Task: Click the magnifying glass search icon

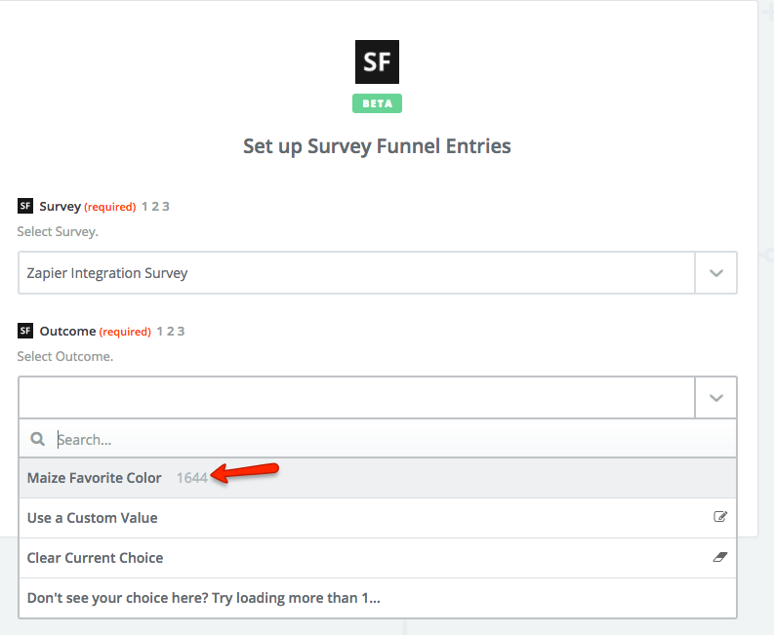Action: pyautogui.click(x=38, y=439)
